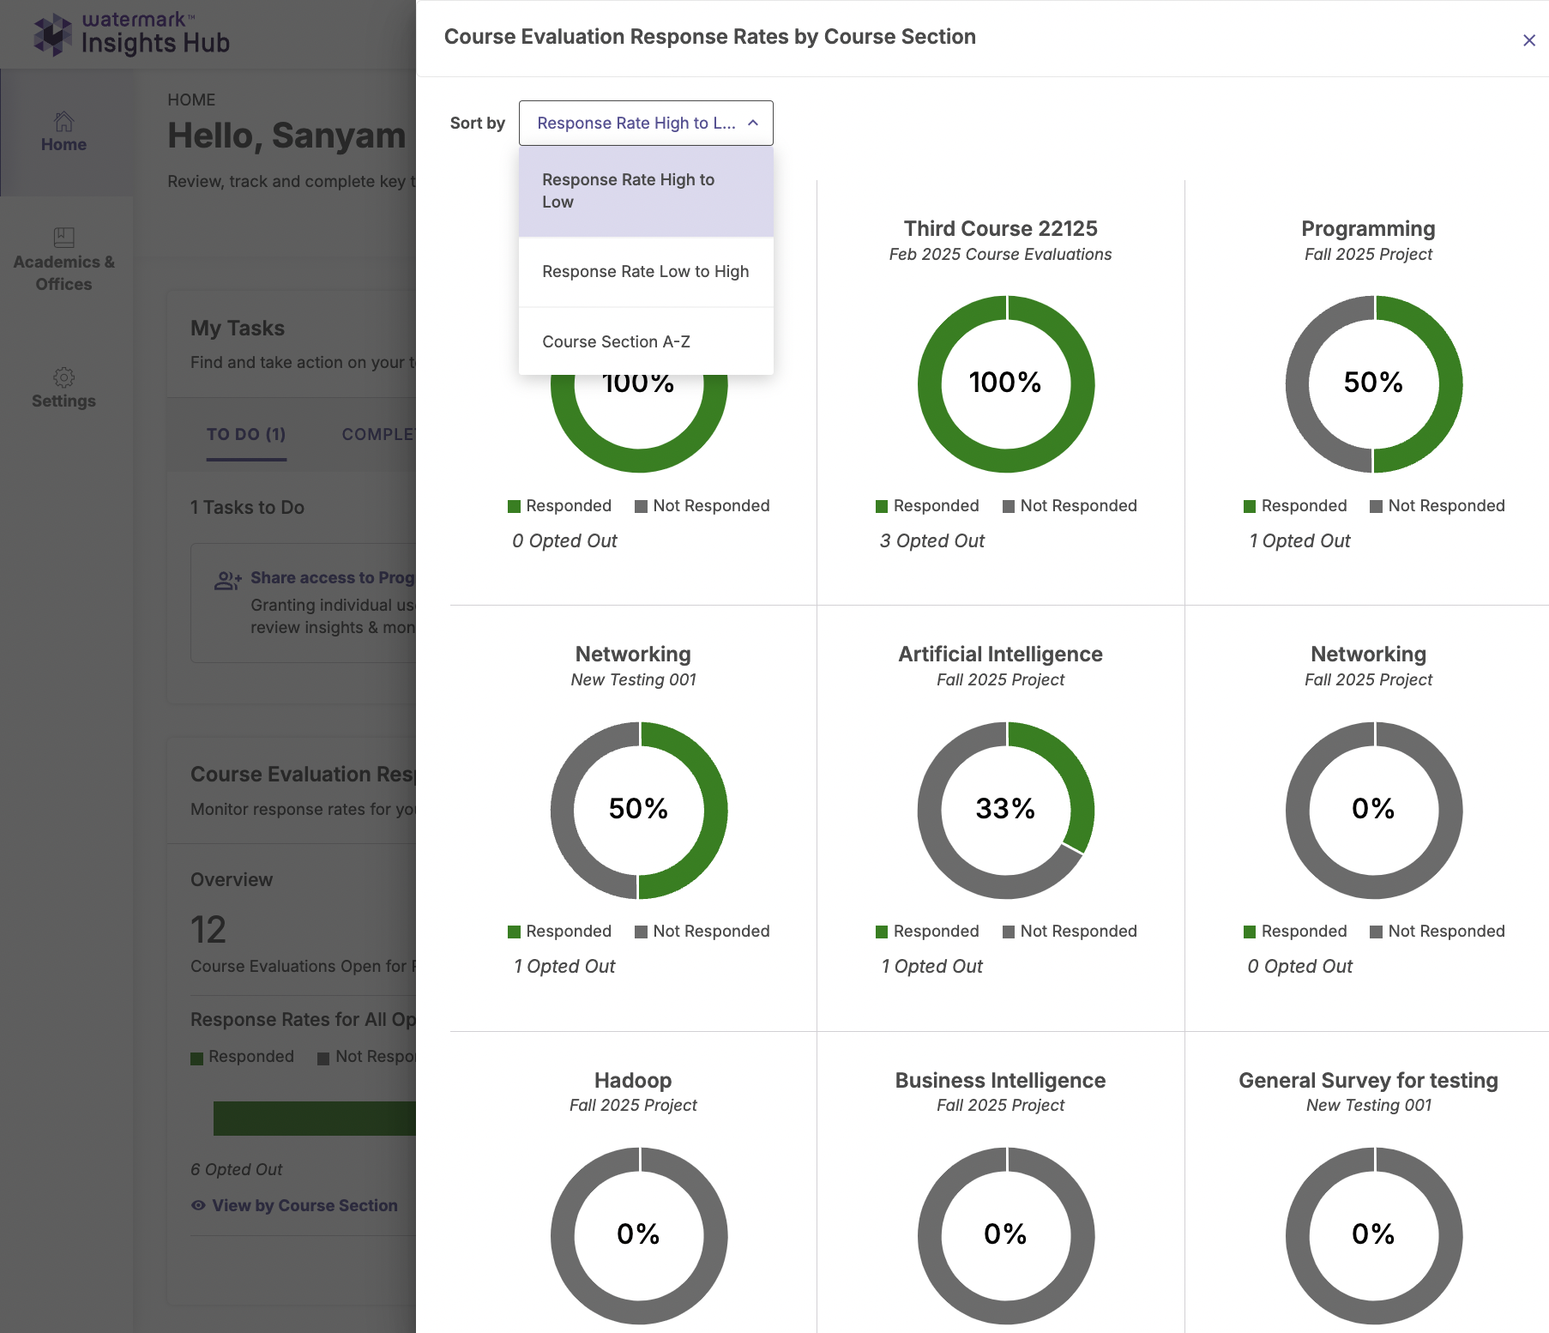The height and width of the screenshot is (1333, 1549).
Task: Switch to the COMPLETED tab
Action: coord(378,434)
